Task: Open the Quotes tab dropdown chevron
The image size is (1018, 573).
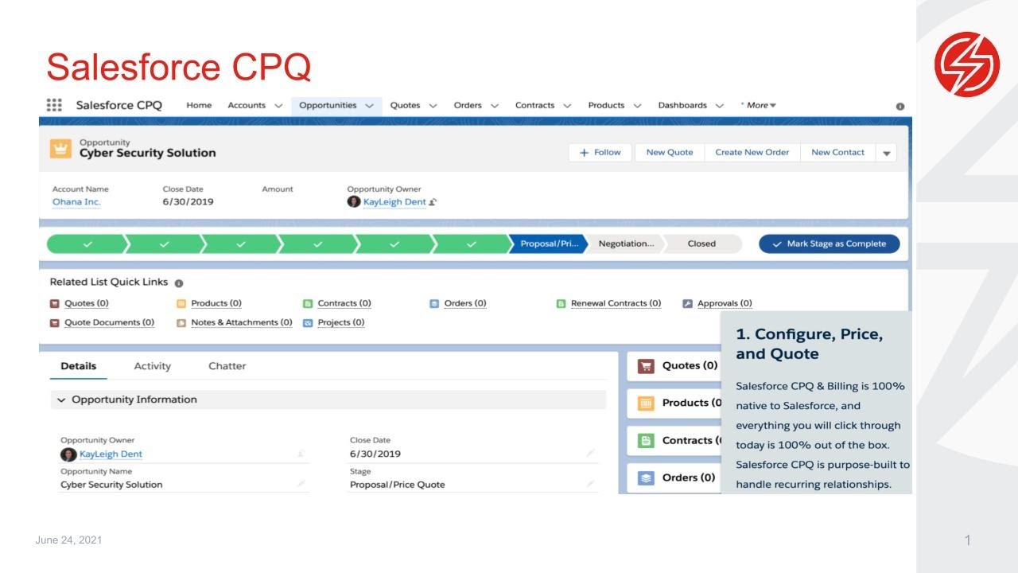Action: (433, 106)
